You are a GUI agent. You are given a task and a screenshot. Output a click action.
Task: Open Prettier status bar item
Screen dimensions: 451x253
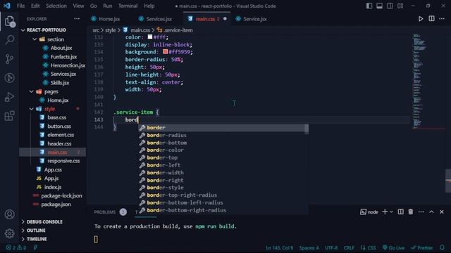tap(422, 248)
